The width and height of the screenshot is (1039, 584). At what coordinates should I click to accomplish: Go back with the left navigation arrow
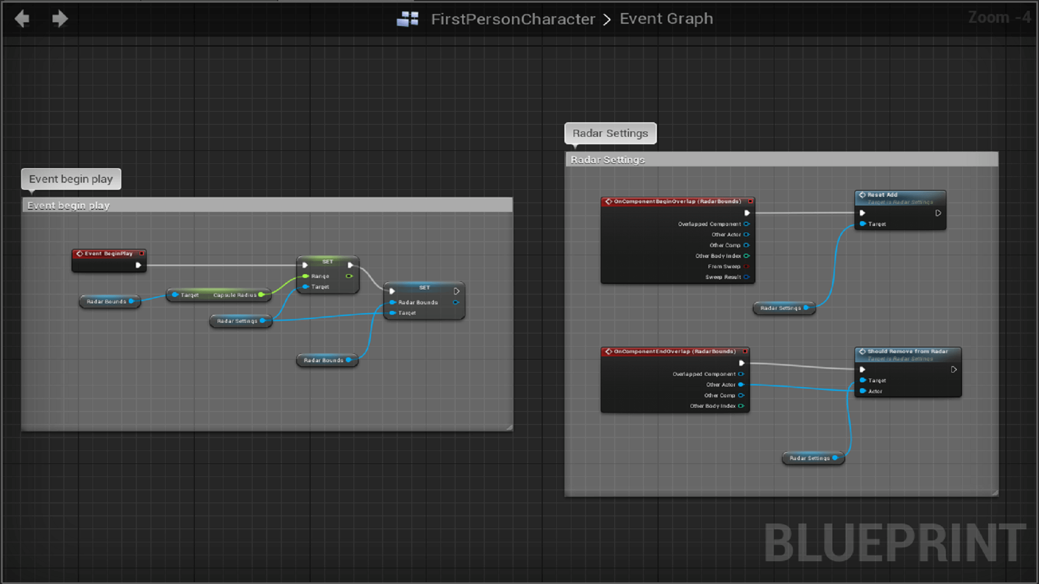(22, 19)
